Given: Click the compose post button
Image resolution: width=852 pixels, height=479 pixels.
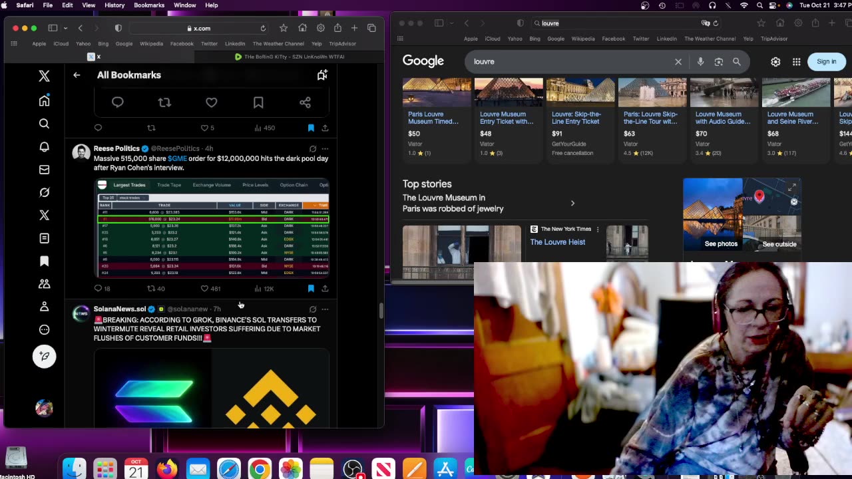Looking at the screenshot, I should [44, 357].
